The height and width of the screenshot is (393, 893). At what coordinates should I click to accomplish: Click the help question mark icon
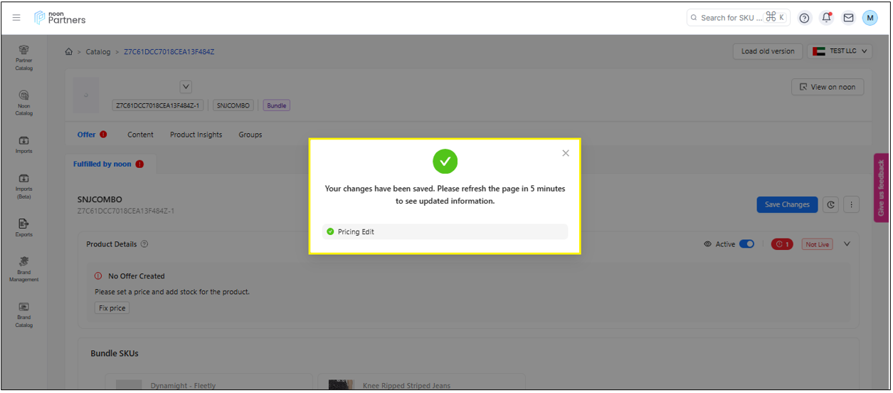coord(804,18)
